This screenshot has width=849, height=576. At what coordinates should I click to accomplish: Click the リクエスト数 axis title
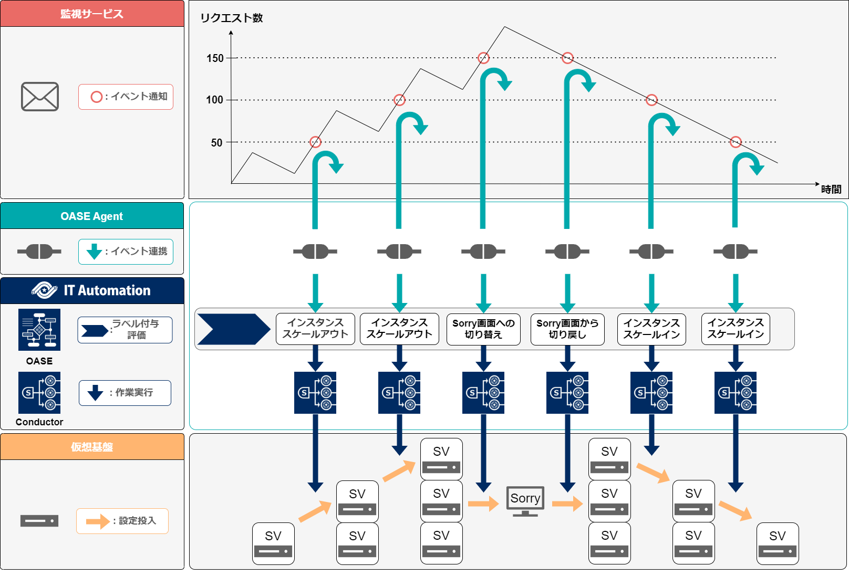[232, 18]
